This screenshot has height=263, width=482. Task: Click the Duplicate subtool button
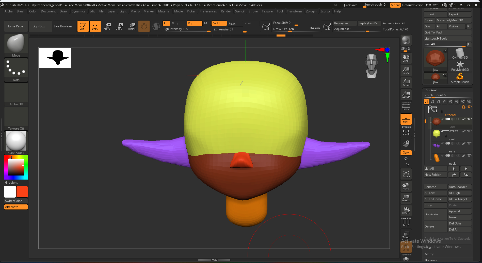coord(435,214)
